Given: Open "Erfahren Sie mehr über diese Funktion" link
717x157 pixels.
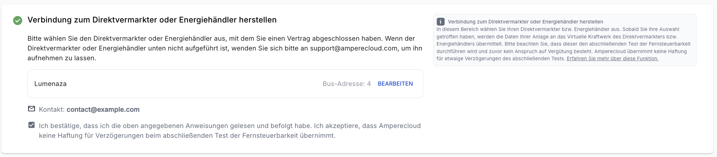Looking at the screenshot, I should tap(612, 59).
